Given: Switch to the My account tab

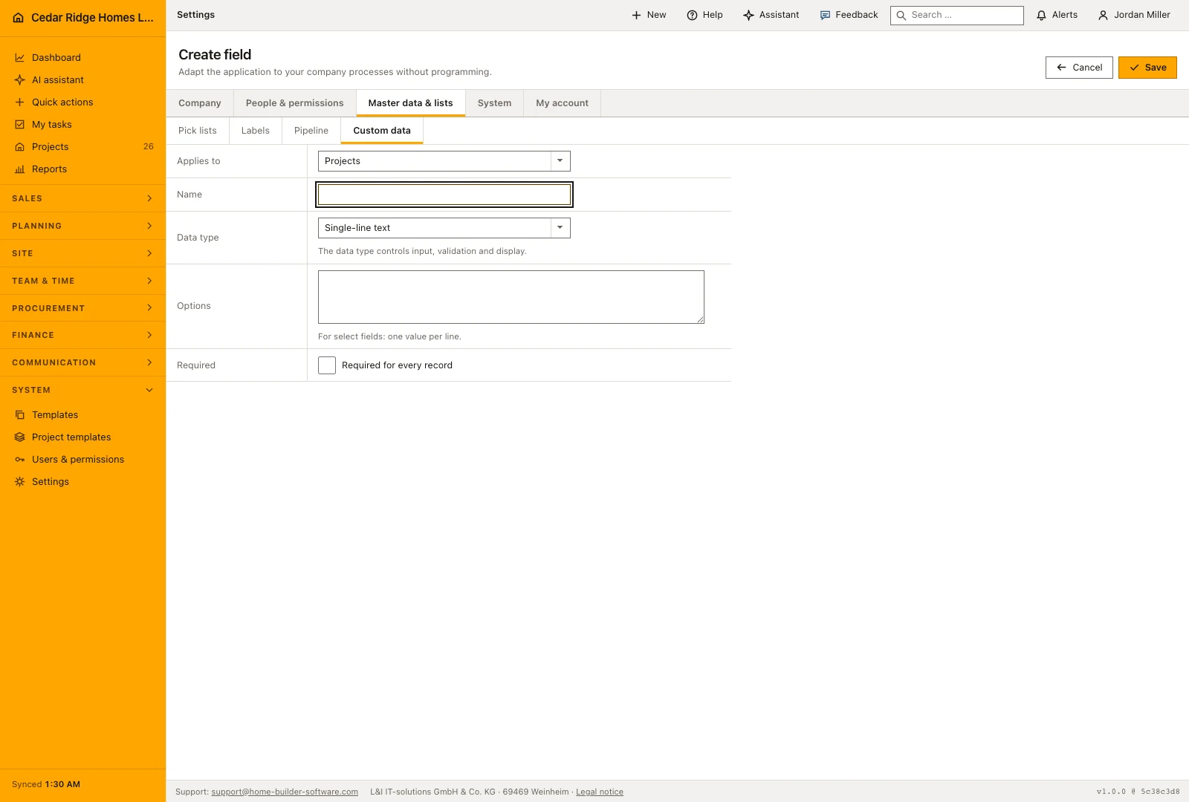Looking at the screenshot, I should (563, 103).
